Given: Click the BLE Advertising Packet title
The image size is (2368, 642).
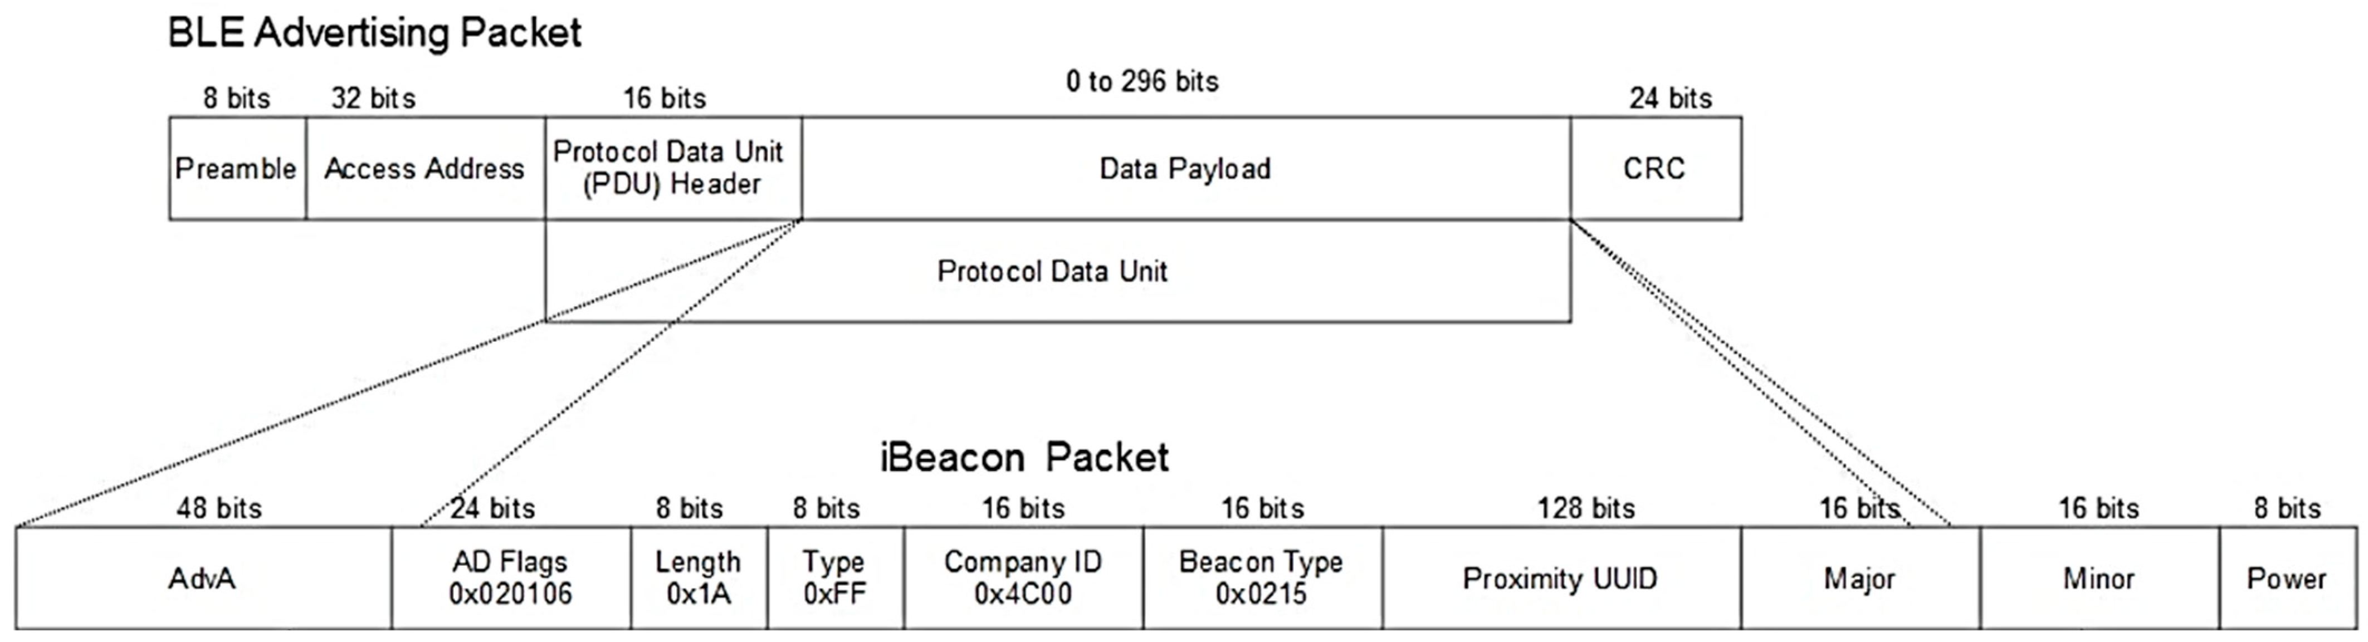Looking at the screenshot, I should [374, 33].
